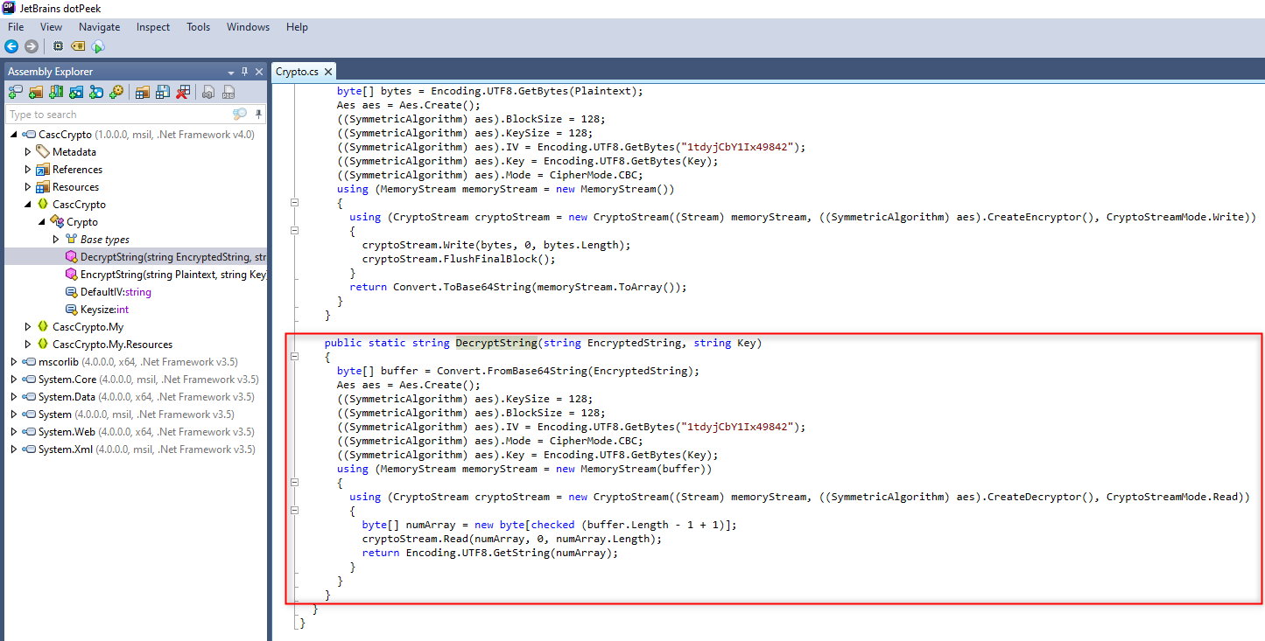Click the Generate PDB toolbar icon
Viewport: 1265px width, 641px height.
pyautogui.click(x=228, y=91)
